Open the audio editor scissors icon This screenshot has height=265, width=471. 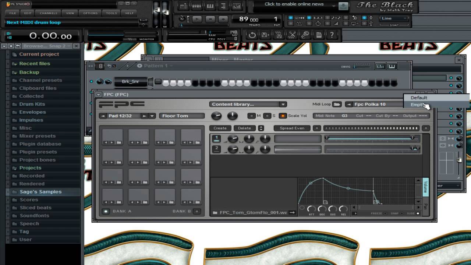292,35
